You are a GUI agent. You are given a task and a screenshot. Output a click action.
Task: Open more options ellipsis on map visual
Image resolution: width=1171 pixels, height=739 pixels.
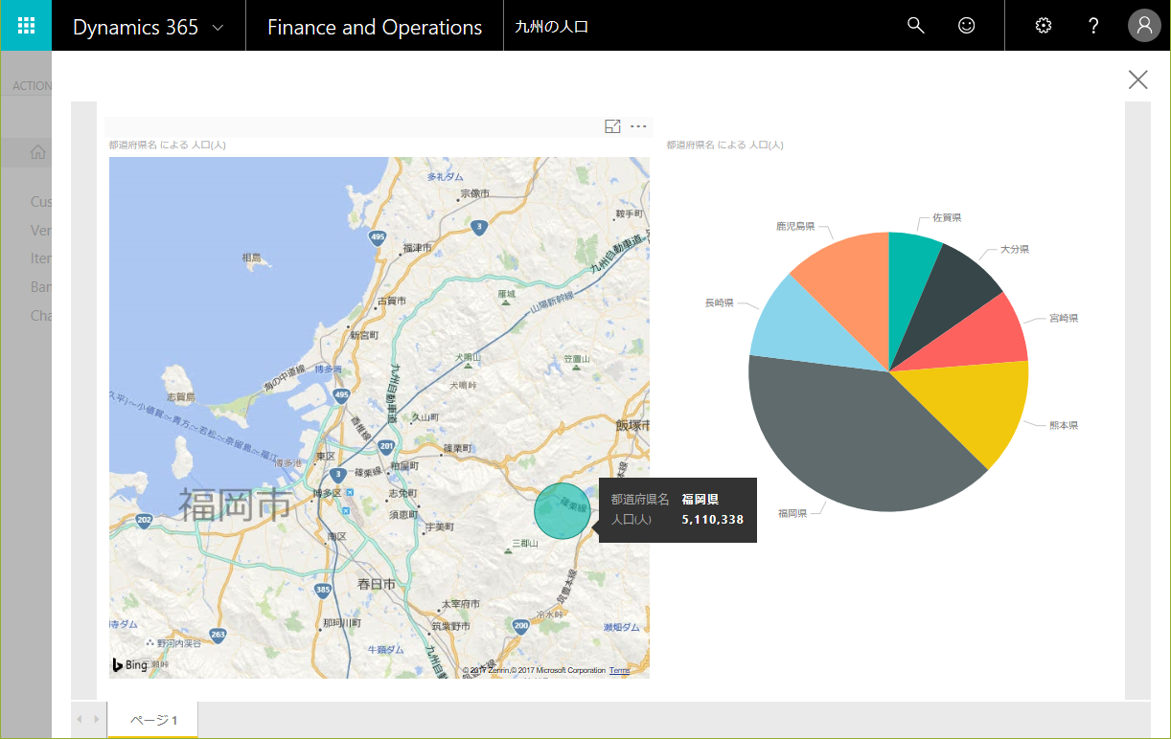coord(638,126)
